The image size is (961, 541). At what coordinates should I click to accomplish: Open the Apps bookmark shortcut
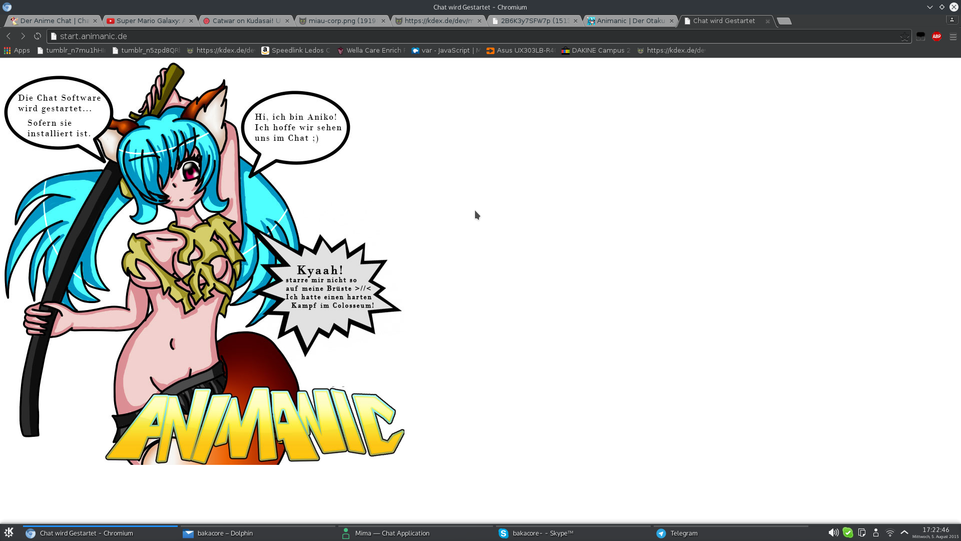point(17,50)
